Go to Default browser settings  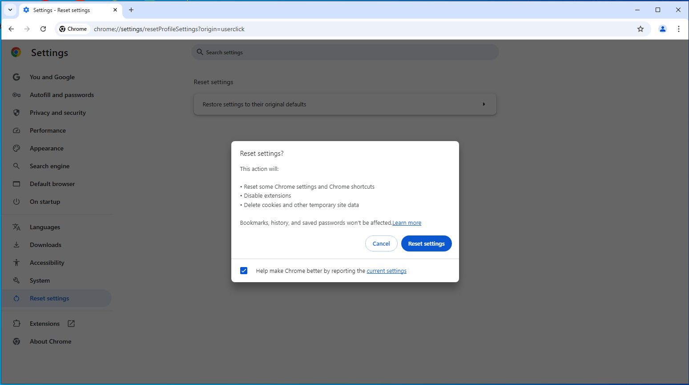(x=52, y=184)
